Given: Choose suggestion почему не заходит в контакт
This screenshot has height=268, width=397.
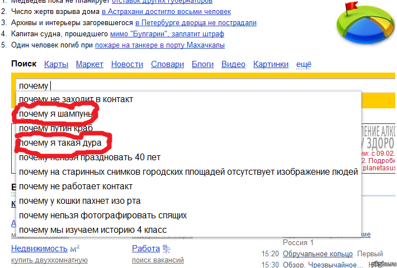Looking at the screenshot, I should (188, 99).
